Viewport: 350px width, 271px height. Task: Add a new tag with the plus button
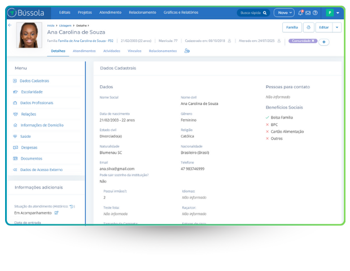tap(323, 42)
